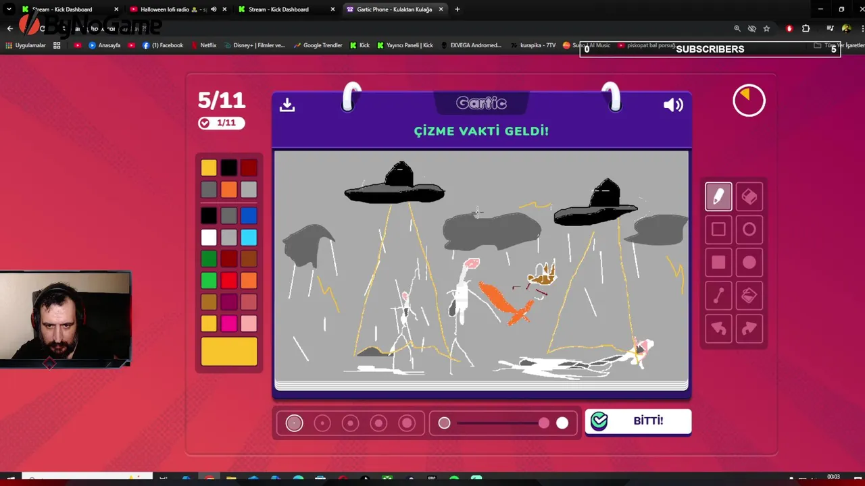The image size is (865, 486).
Task: Pick the light pink color swatch
Action: pos(249,323)
